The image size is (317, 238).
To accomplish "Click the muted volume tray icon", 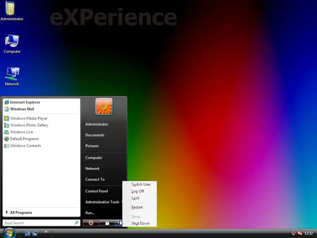I will click(300, 233).
